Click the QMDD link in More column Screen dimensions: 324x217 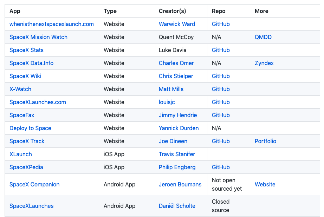pyautogui.click(x=263, y=37)
